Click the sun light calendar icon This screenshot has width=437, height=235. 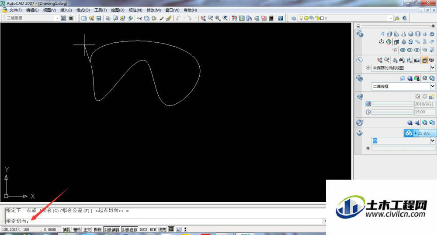[x=368, y=104]
